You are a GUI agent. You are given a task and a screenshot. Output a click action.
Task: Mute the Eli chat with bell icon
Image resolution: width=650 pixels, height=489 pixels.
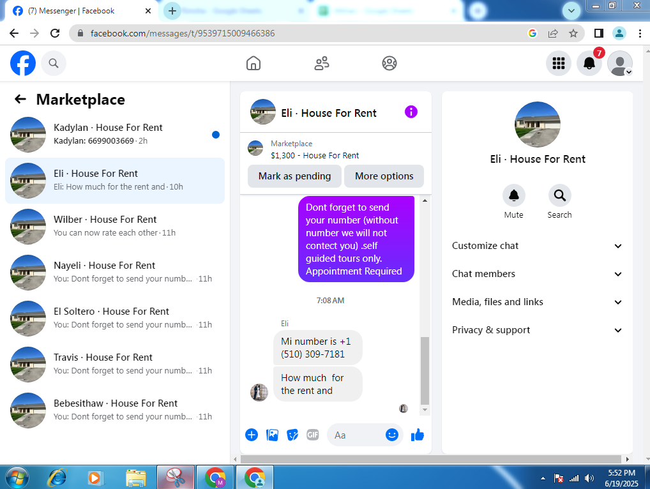pyautogui.click(x=513, y=195)
